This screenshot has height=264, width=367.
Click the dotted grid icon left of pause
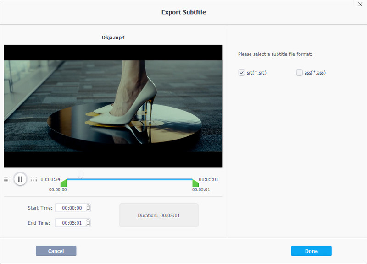[6, 179]
